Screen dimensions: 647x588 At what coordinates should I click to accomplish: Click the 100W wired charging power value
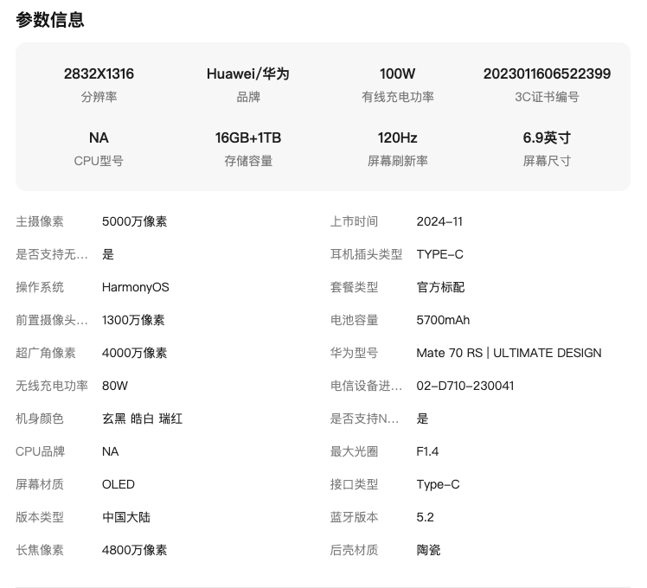[x=397, y=73]
